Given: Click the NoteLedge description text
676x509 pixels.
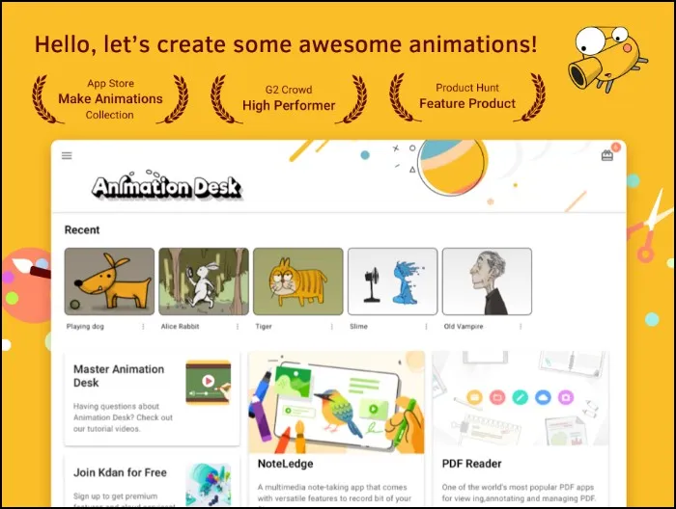Looking at the screenshot, I should [x=334, y=493].
